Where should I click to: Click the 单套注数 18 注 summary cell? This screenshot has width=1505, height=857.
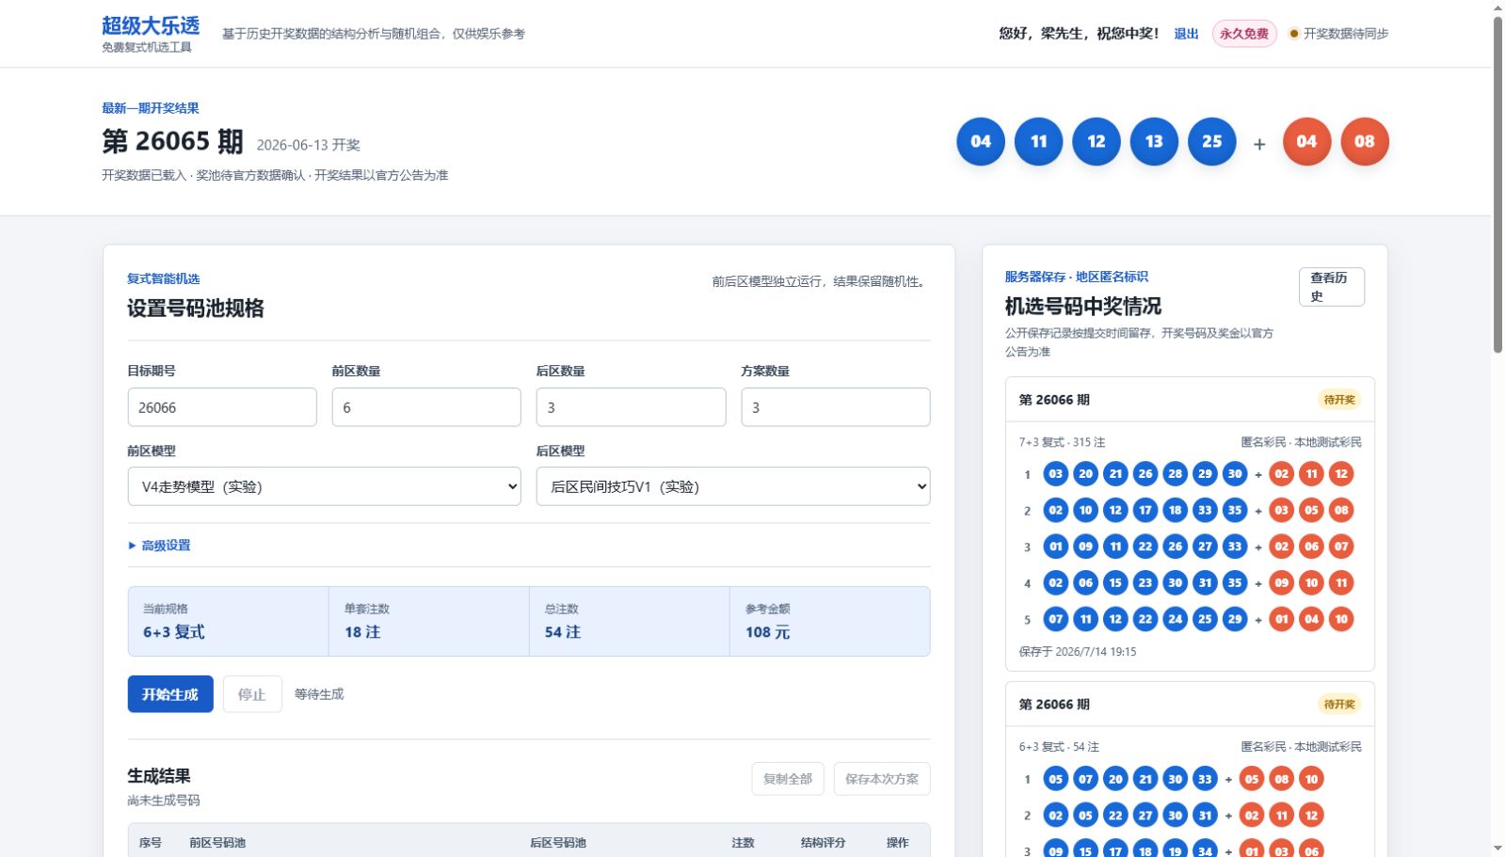429,622
